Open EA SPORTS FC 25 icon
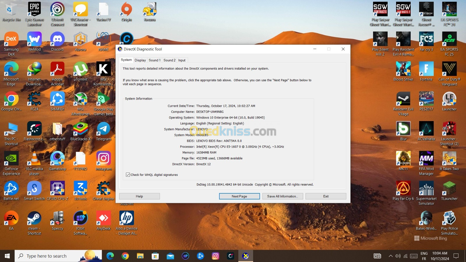 point(449,44)
